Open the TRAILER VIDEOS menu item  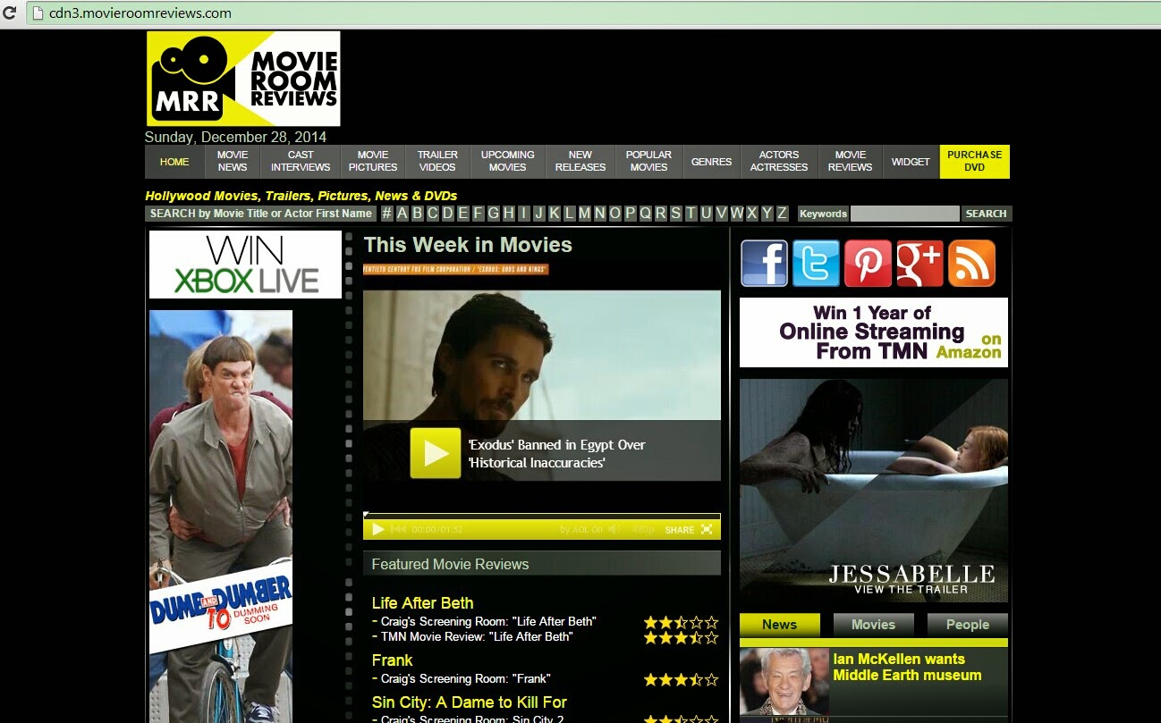coord(437,162)
